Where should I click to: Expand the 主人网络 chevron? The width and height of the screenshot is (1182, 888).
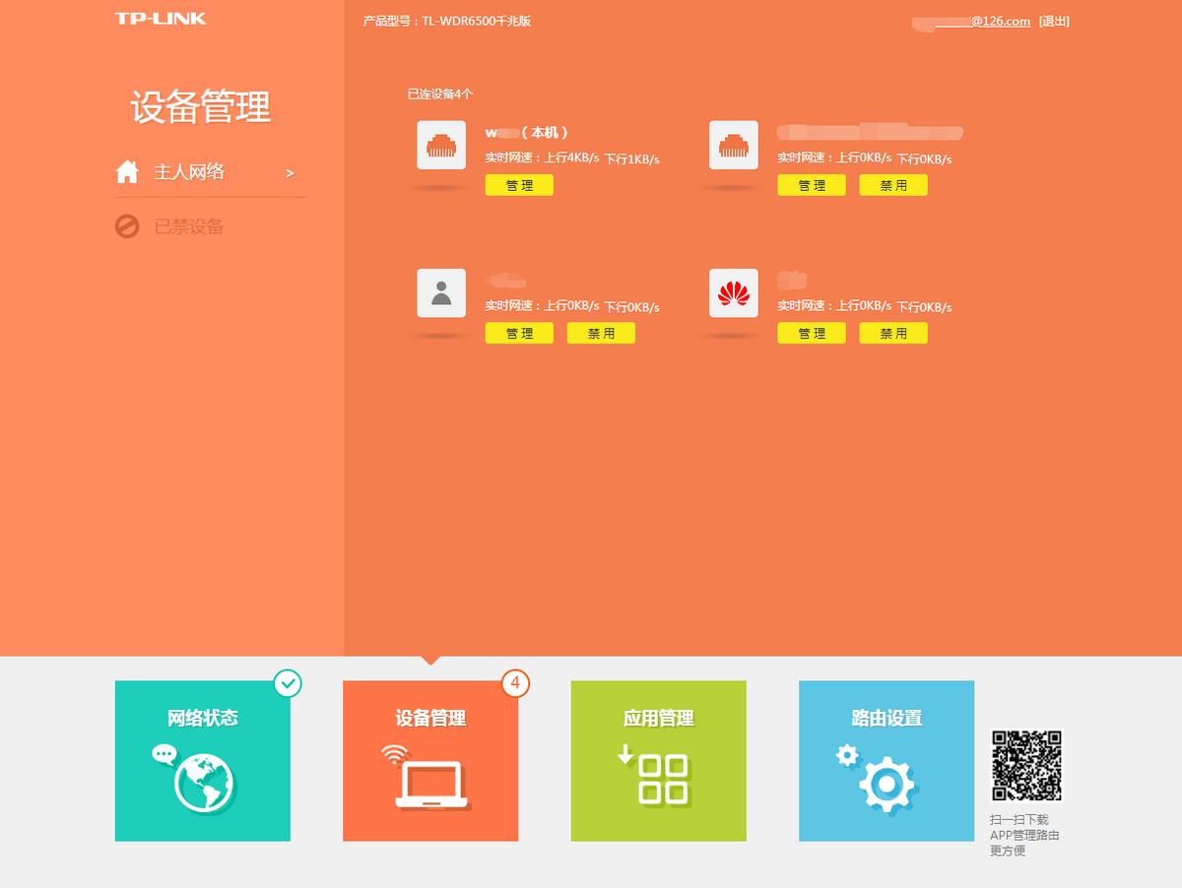coord(290,171)
